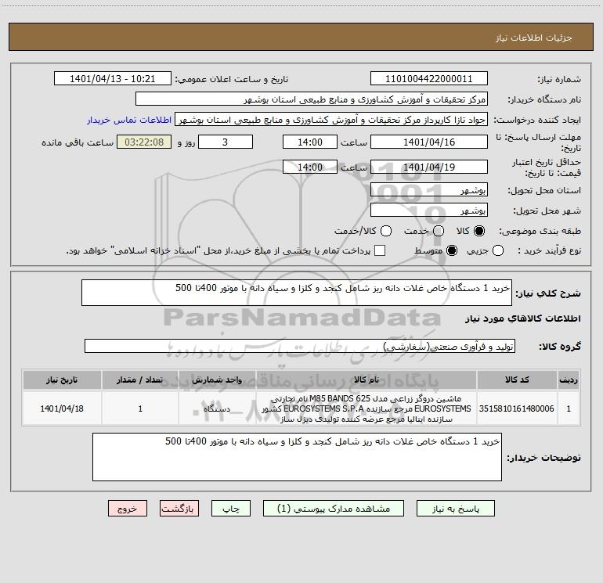
Task: Click the بازگشت back button
Action: 179,509
